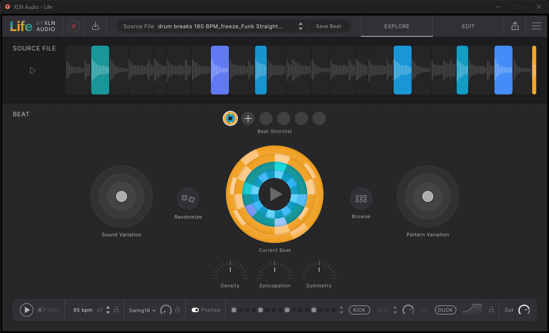Switch to the EDIT tab
The height and width of the screenshot is (333, 549).
(468, 26)
